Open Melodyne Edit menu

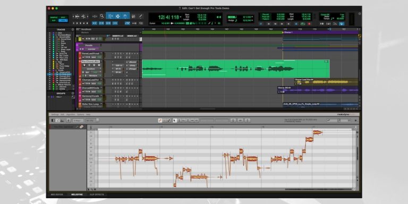[x=63, y=115]
